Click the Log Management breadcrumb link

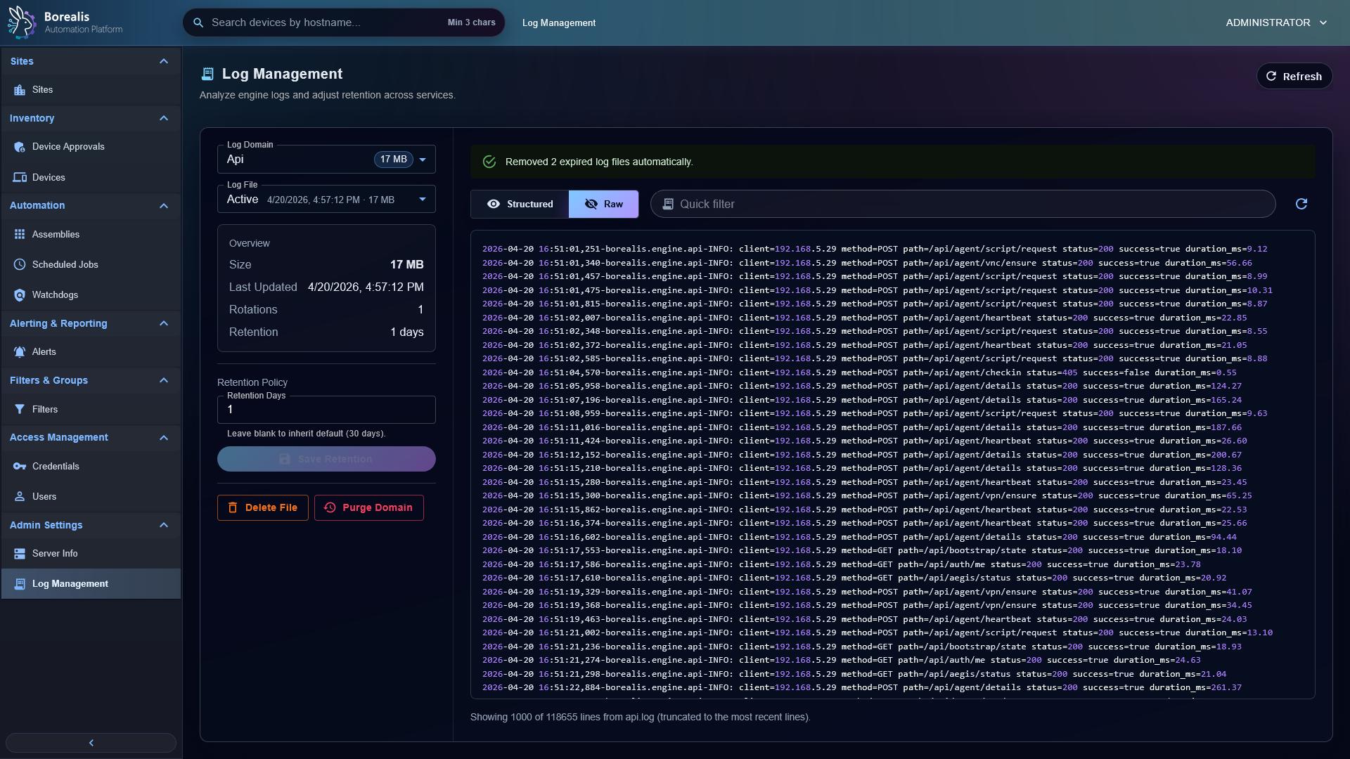coord(559,22)
